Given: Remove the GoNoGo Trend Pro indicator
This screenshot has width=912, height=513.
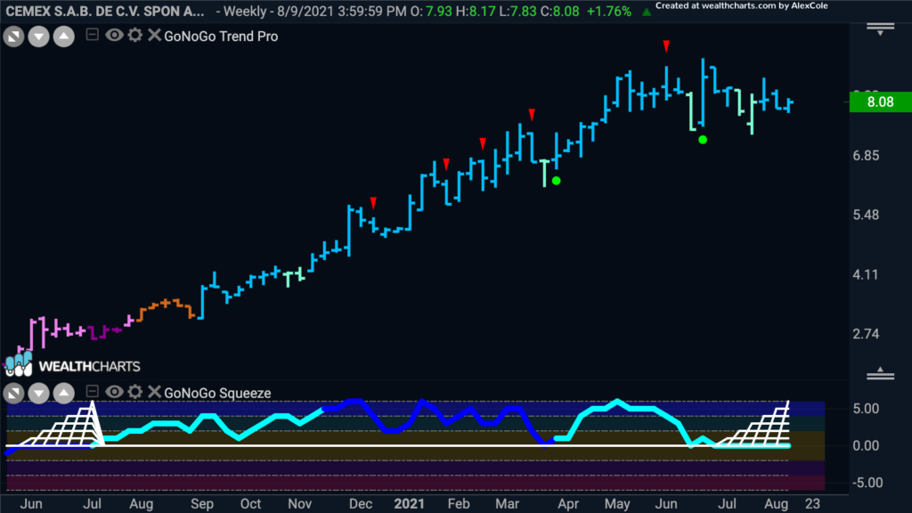Looking at the screenshot, I should point(154,36).
